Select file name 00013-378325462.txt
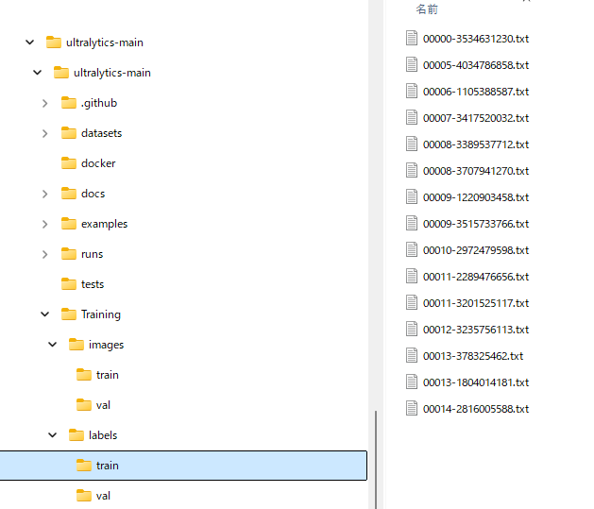Viewport: 594px width, 509px height. pyautogui.click(x=473, y=356)
